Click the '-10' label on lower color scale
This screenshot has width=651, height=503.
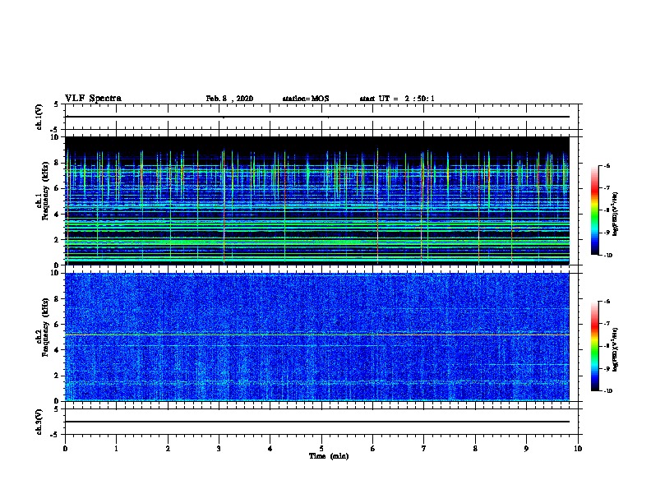click(607, 390)
